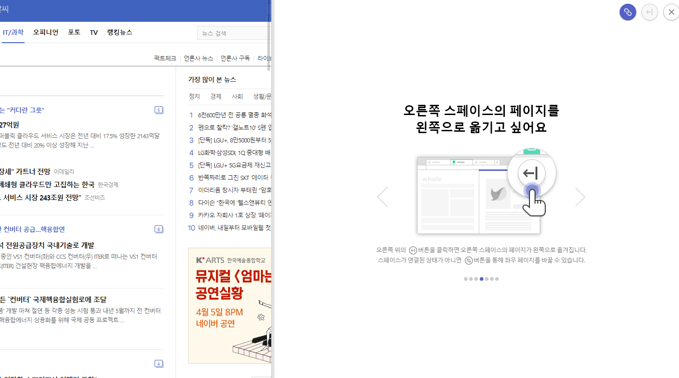Open ranked news 4 LG화학·삼성SDI
Image resolution: width=679 pixels, height=378 pixels.
click(235, 152)
